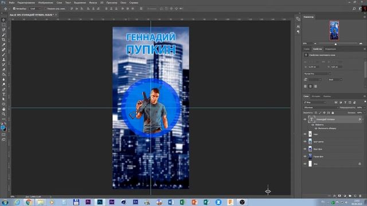Open the Myriad Pro font family dropdown
This screenshot has width=367, height=206.
click(x=317, y=74)
